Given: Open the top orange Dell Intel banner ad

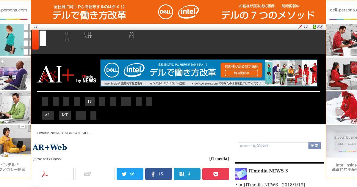Looking at the screenshot, I should point(178,12).
